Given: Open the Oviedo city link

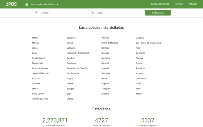Looking at the screenshot, I should [x=139, y=63].
